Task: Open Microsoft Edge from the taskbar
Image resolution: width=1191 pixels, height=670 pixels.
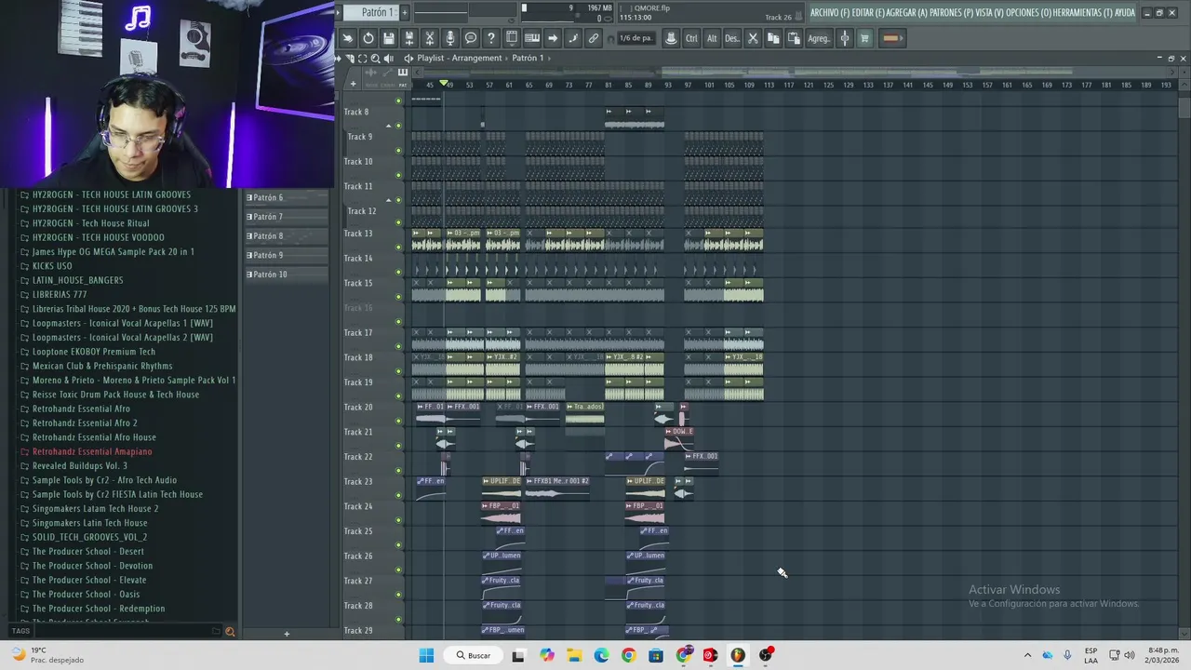Action: pos(601,655)
